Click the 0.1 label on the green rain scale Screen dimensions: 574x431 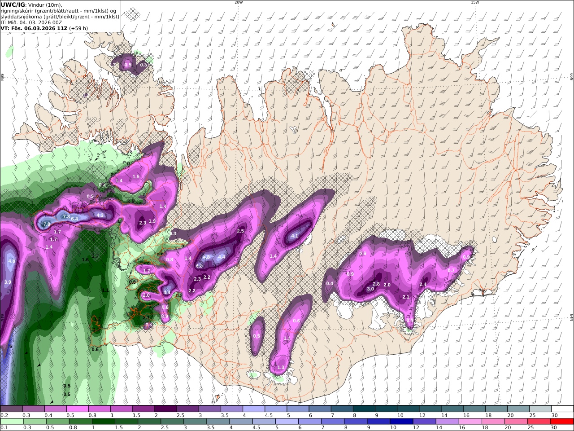tap(4, 428)
